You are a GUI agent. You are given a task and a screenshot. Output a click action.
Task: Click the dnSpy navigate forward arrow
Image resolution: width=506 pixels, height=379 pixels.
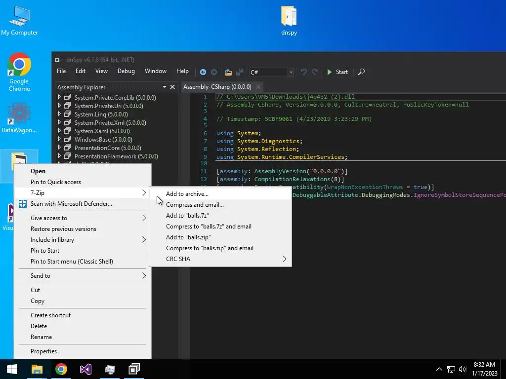coord(214,72)
